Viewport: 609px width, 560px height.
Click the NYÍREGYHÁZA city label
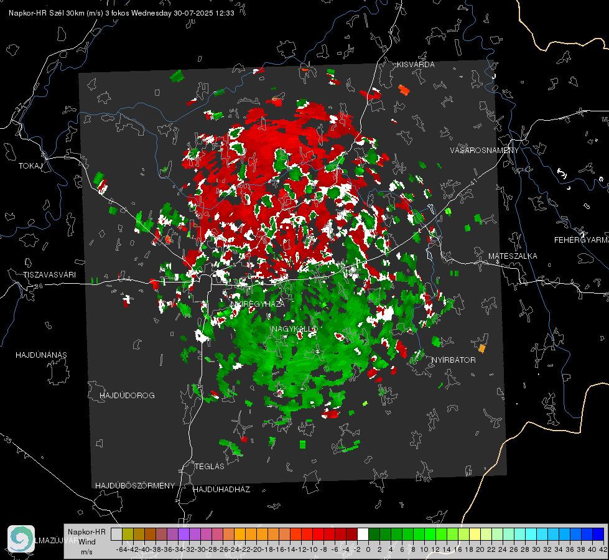click(258, 304)
